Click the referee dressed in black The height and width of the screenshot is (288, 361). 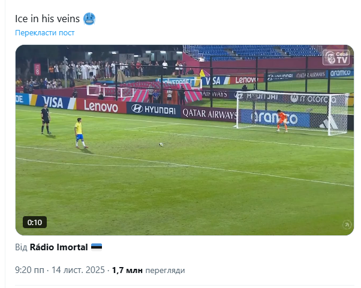click(46, 119)
